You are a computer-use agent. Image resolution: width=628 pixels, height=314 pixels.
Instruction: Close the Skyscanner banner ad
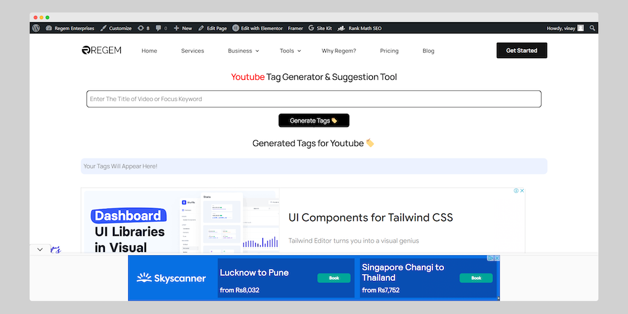coord(497,258)
